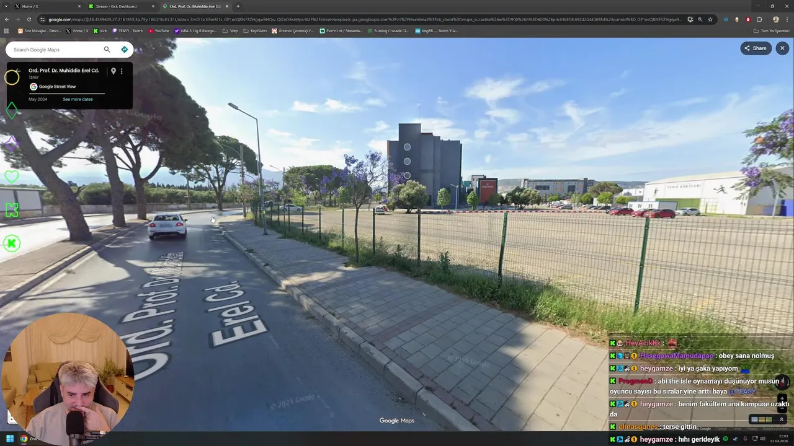Zoom out with the Street View minus button
The image size is (794, 446).
tap(782, 408)
